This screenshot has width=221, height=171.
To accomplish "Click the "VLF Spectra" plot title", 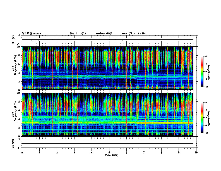I will (32, 34).
